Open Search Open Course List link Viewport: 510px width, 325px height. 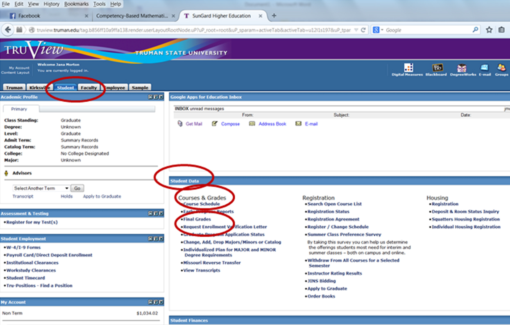pos(335,204)
